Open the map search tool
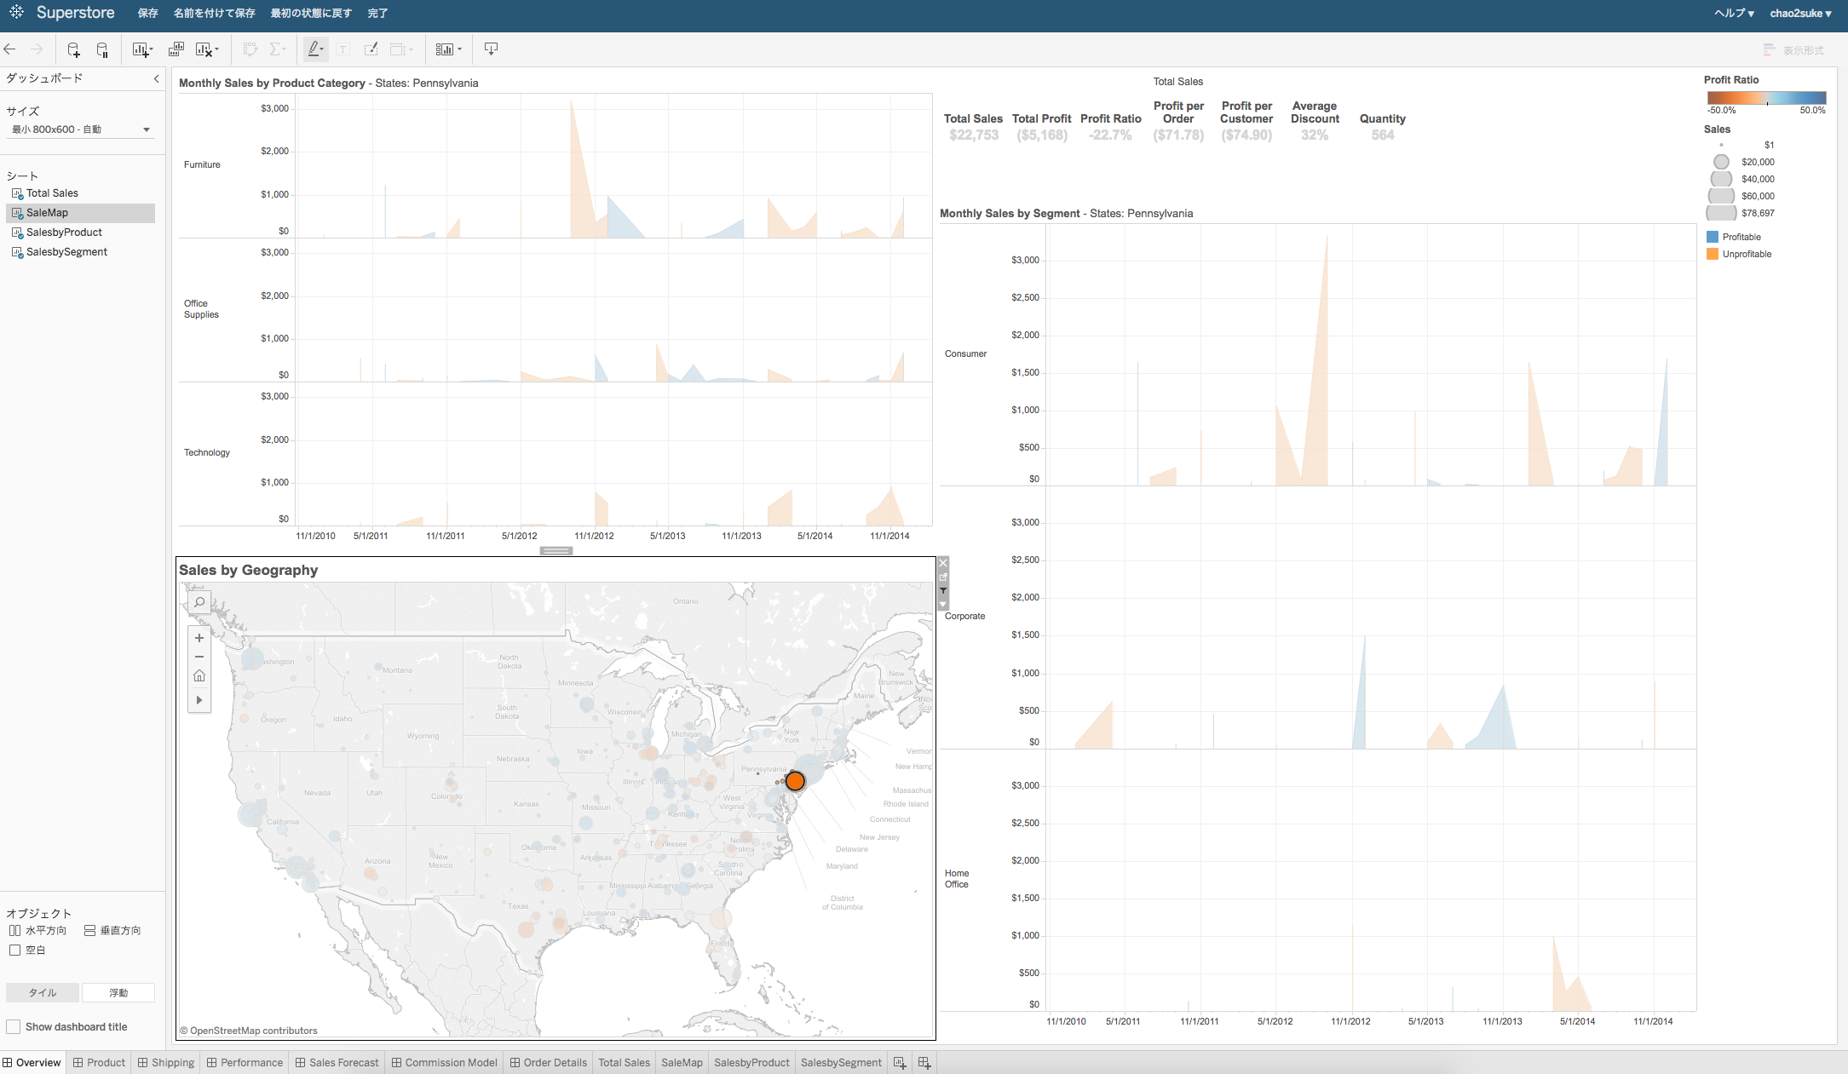This screenshot has width=1848, height=1074. pyautogui.click(x=199, y=603)
